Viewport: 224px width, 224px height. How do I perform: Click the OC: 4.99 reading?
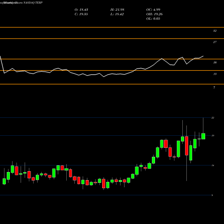click(x=153, y=10)
